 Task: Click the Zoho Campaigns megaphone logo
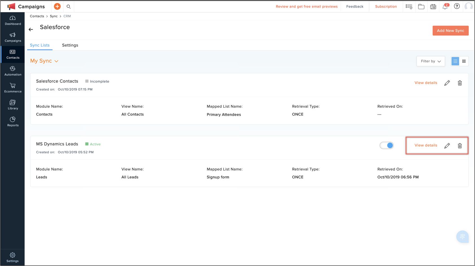(11, 6)
